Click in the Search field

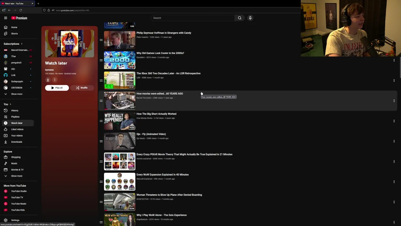pos(193,18)
